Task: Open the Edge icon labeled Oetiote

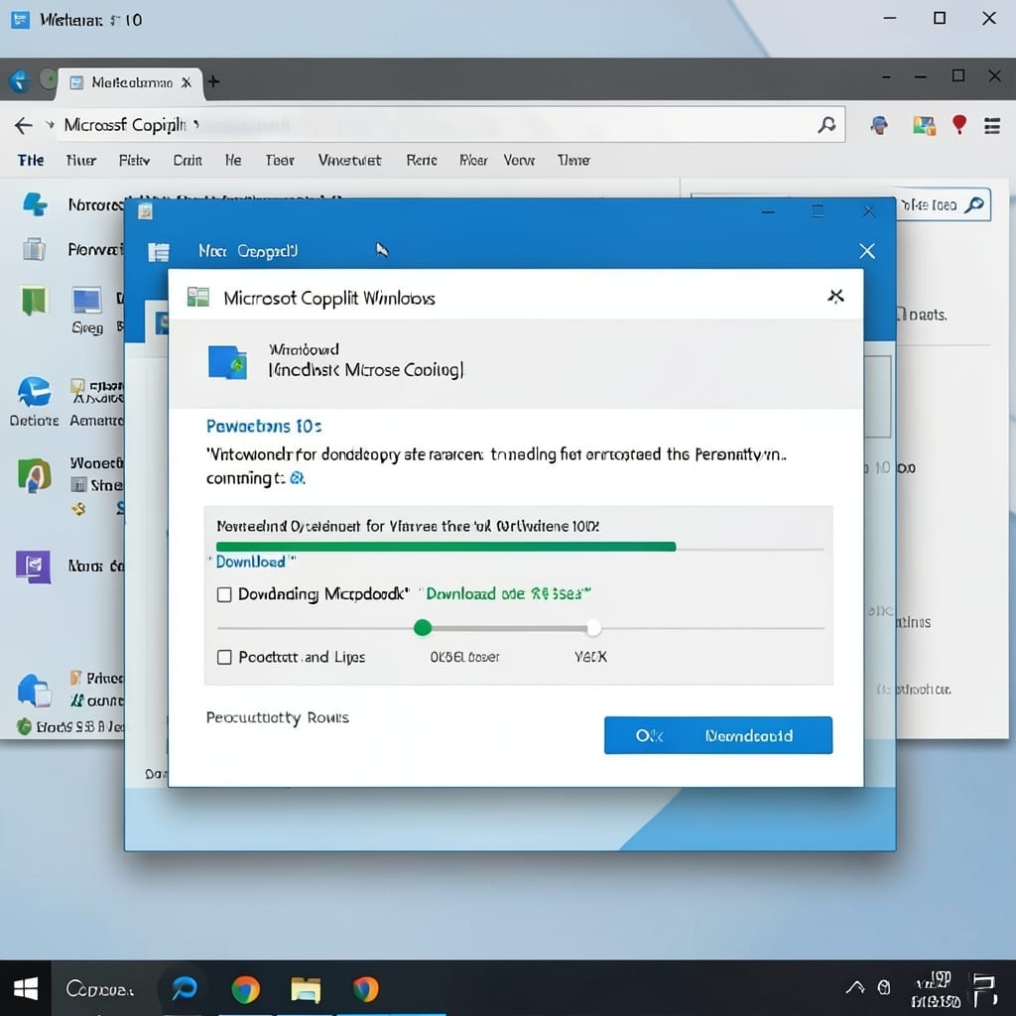Action: coord(35,392)
